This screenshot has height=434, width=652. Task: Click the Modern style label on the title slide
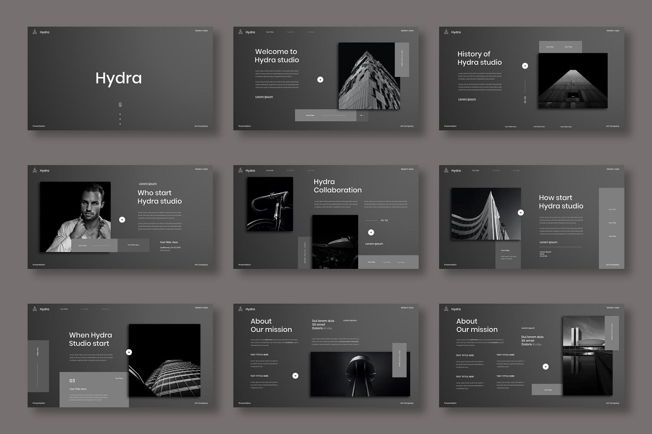tap(201, 31)
